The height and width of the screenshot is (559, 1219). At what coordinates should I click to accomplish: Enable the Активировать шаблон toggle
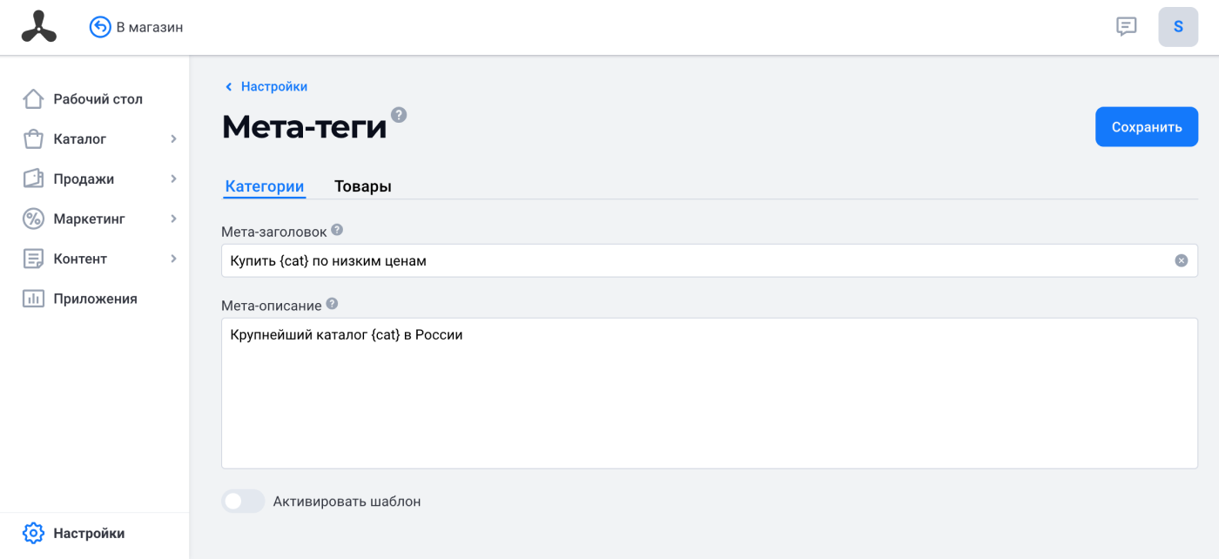click(243, 502)
